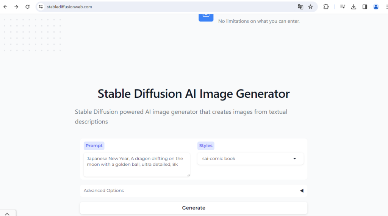Open the translate page icon
Viewport: 388px width, 216px height.
(300, 7)
